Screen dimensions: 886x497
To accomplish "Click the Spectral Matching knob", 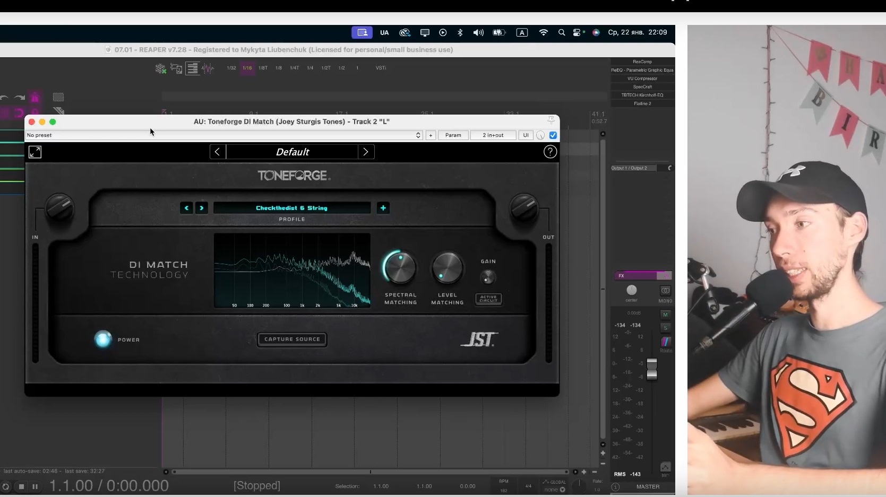I will 400,267.
